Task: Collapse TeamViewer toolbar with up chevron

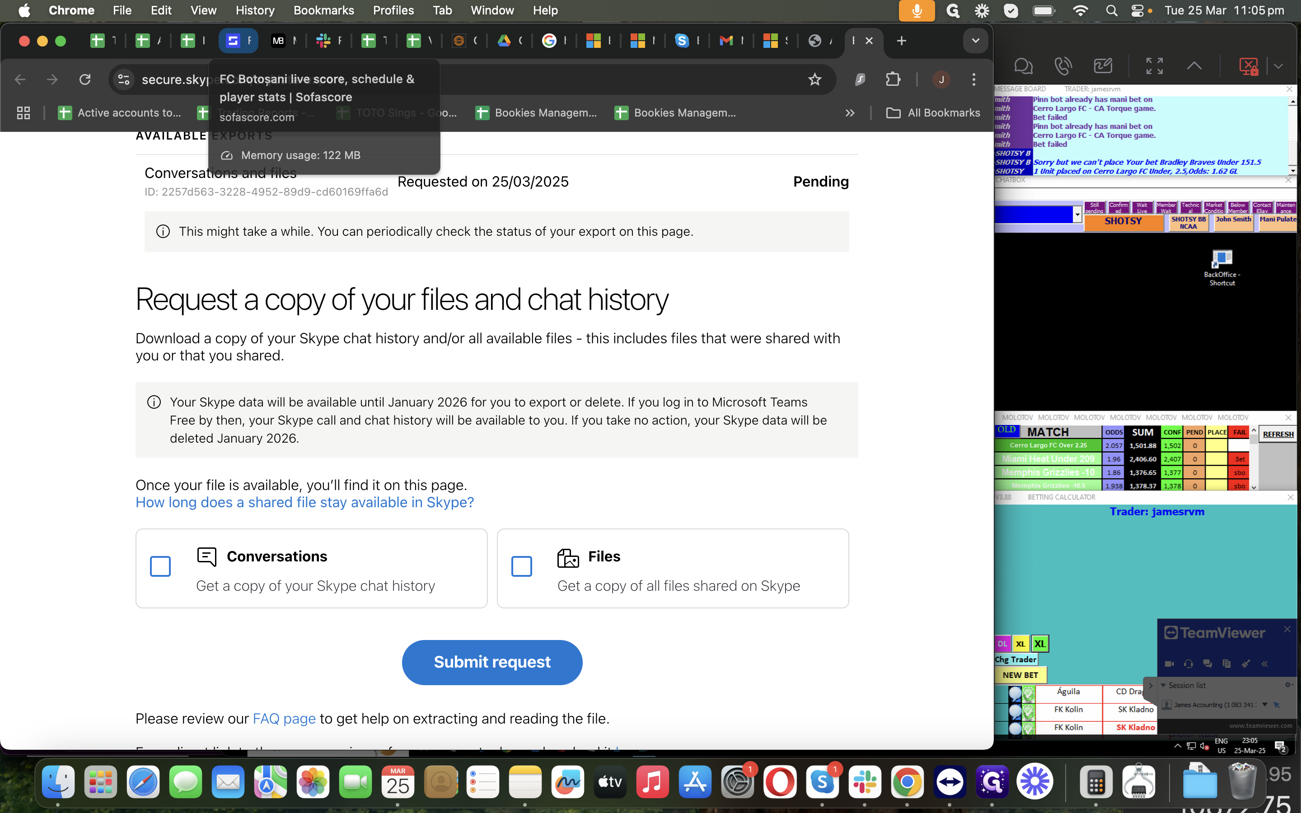Action: pyautogui.click(x=1194, y=66)
